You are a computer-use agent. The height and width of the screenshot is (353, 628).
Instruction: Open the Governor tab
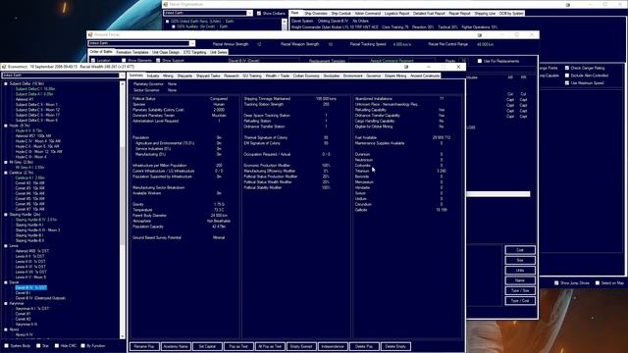coord(374,76)
